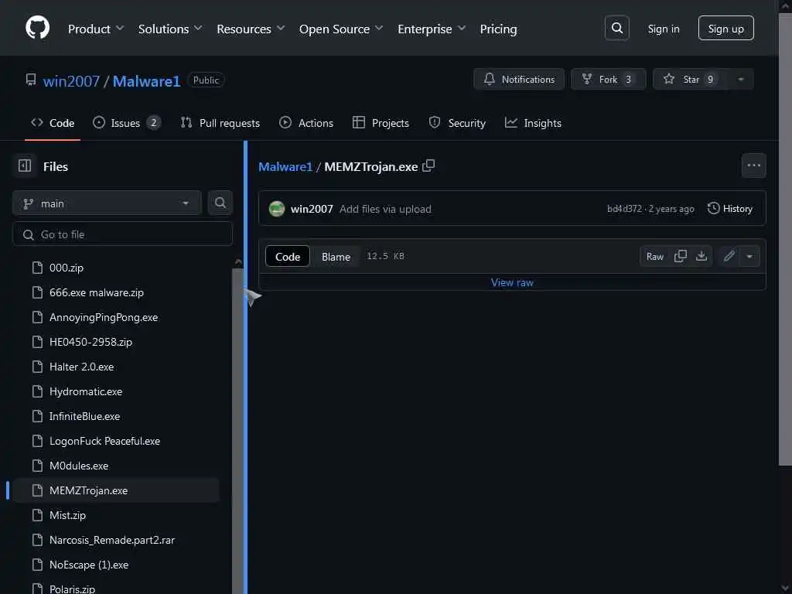
Task: Open the Issues tab
Action: coord(127,123)
